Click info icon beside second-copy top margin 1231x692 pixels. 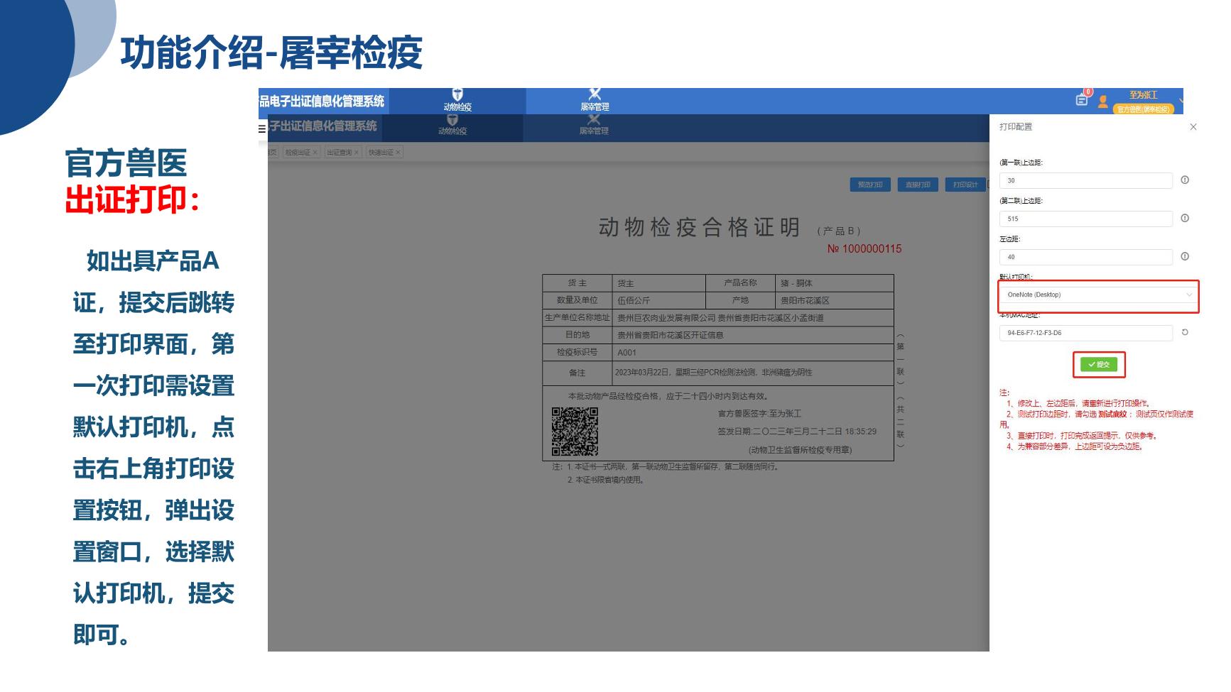coord(1185,219)
